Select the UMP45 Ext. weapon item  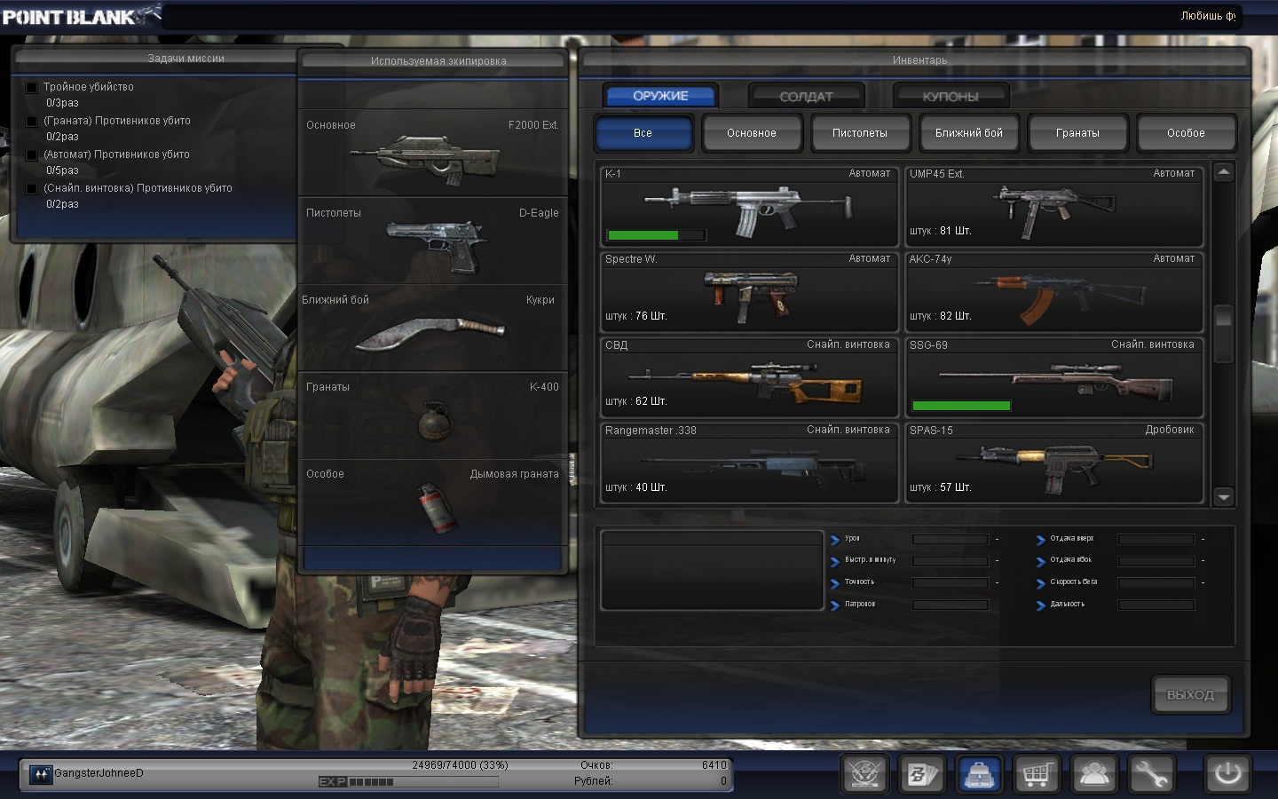point(1054,206)
